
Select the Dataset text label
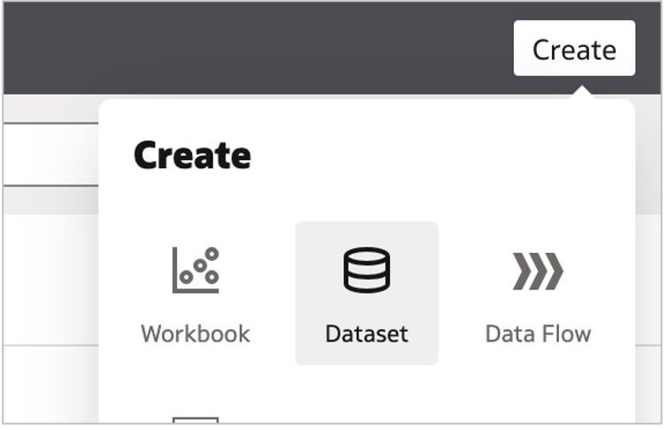click(x=366, y=334)
